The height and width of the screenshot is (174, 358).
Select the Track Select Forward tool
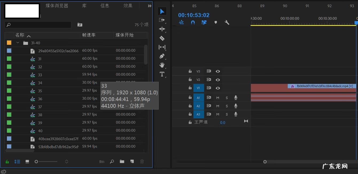click(x=162, y=20)
